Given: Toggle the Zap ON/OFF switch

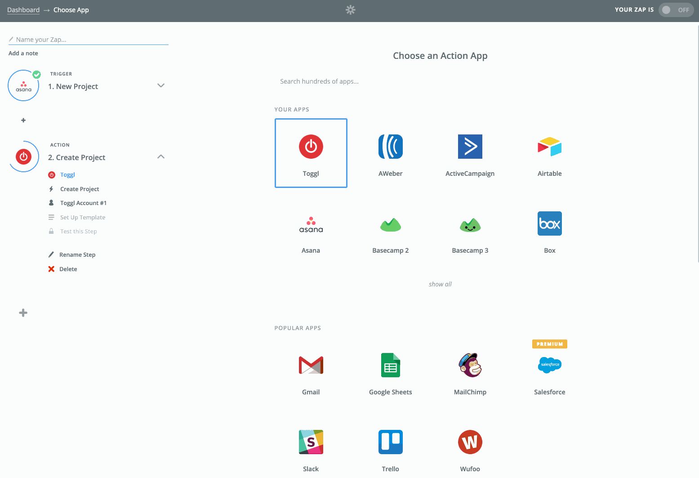Looking at the screenshot, I should (x=676, y=10).
